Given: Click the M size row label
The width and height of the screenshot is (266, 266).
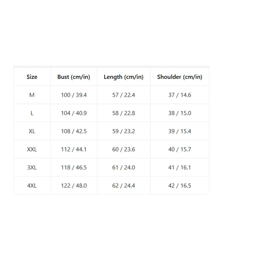Looking at the screenshot, I should [x=32, y=95].
